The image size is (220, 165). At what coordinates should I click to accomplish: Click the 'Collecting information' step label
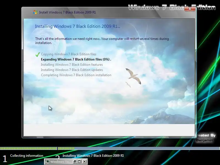click(x=27, y=156)
